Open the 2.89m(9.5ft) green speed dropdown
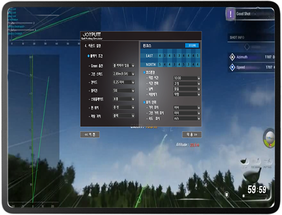The image size is (282, 215). click(x=123, y=74)
